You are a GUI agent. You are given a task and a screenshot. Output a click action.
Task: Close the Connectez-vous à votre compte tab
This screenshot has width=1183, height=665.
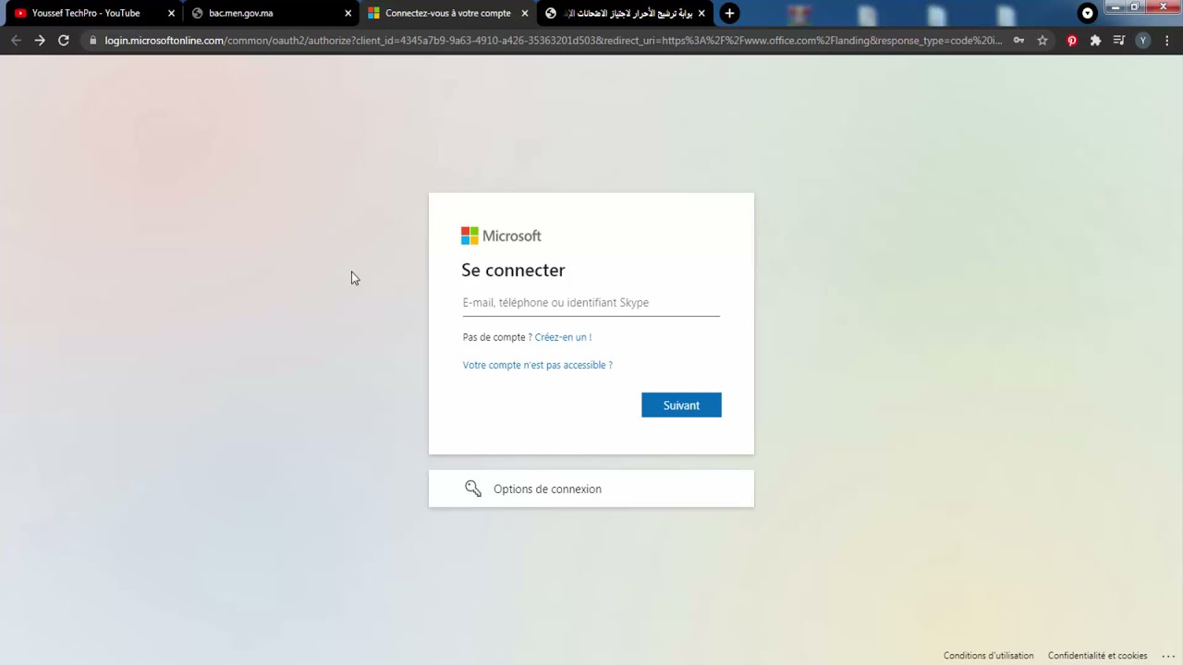525,13
